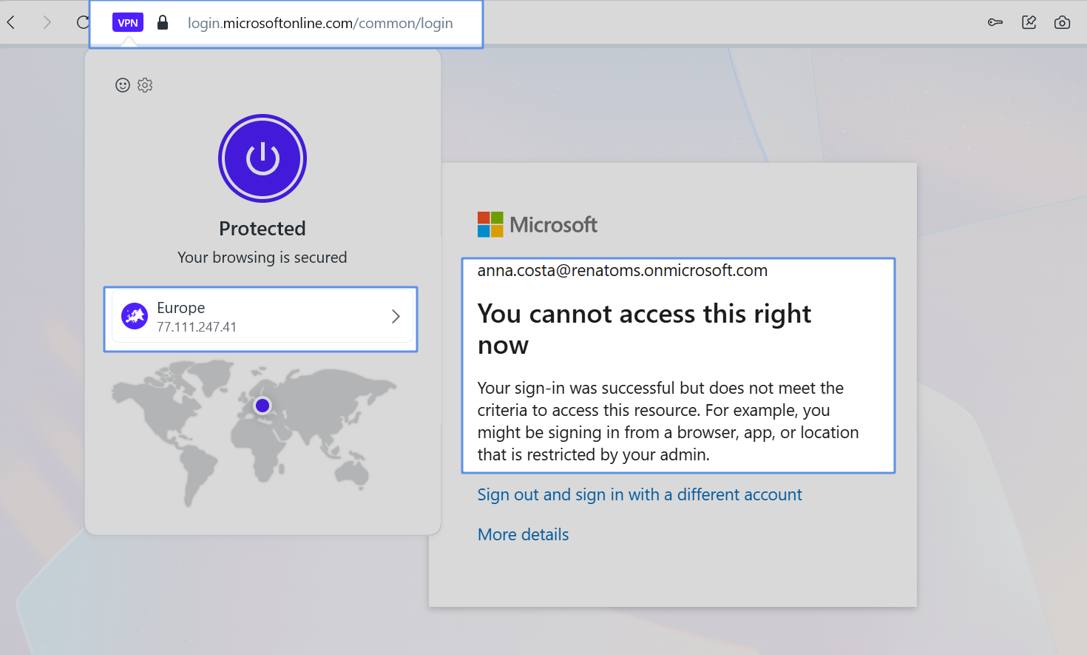Open the More details link

(x=524, y=534)
